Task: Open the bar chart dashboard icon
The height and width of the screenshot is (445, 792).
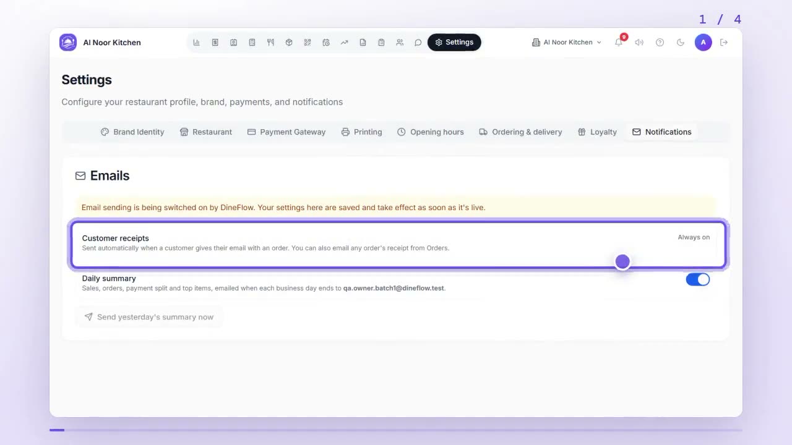Action: [x=196, y=43]
